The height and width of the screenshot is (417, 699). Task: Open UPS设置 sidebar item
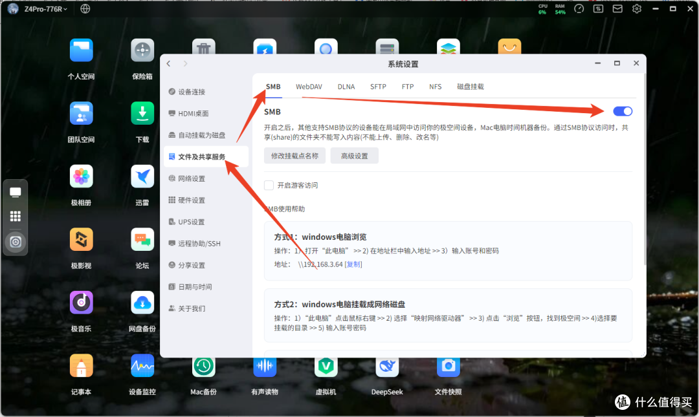(x=206, y=222)
